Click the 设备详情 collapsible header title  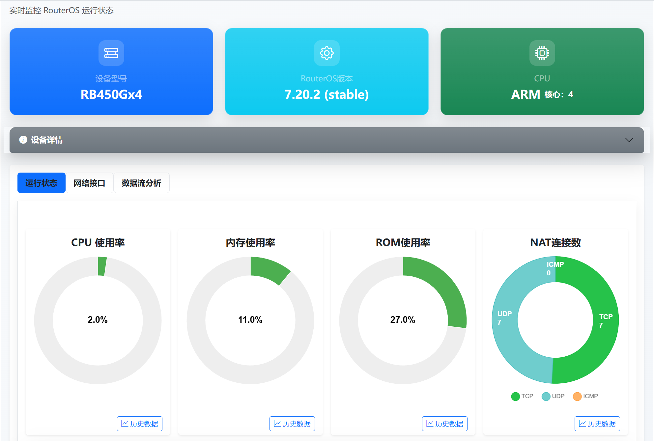(x=47, y=140)
